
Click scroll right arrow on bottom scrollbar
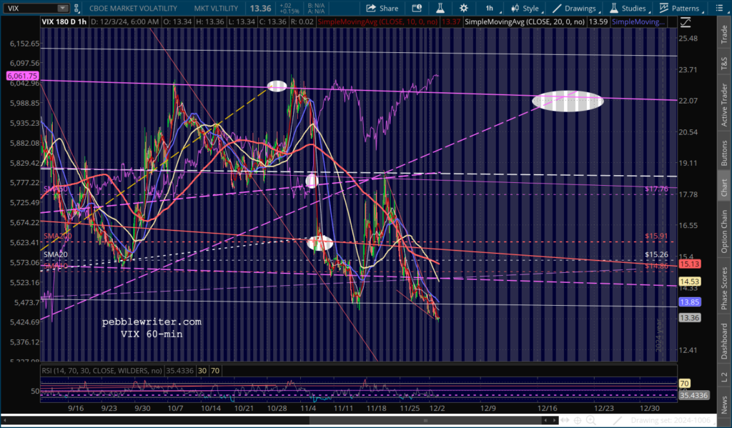tap(554, 421)
